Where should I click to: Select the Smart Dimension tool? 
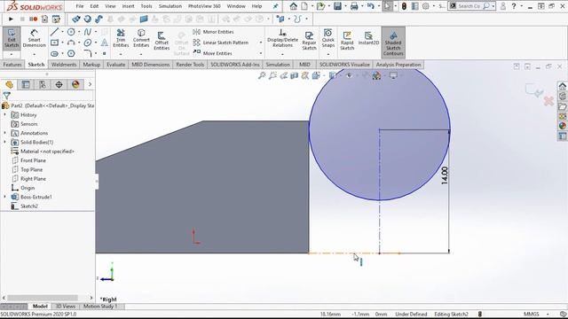pyautogui.click(x=34, y=38)
